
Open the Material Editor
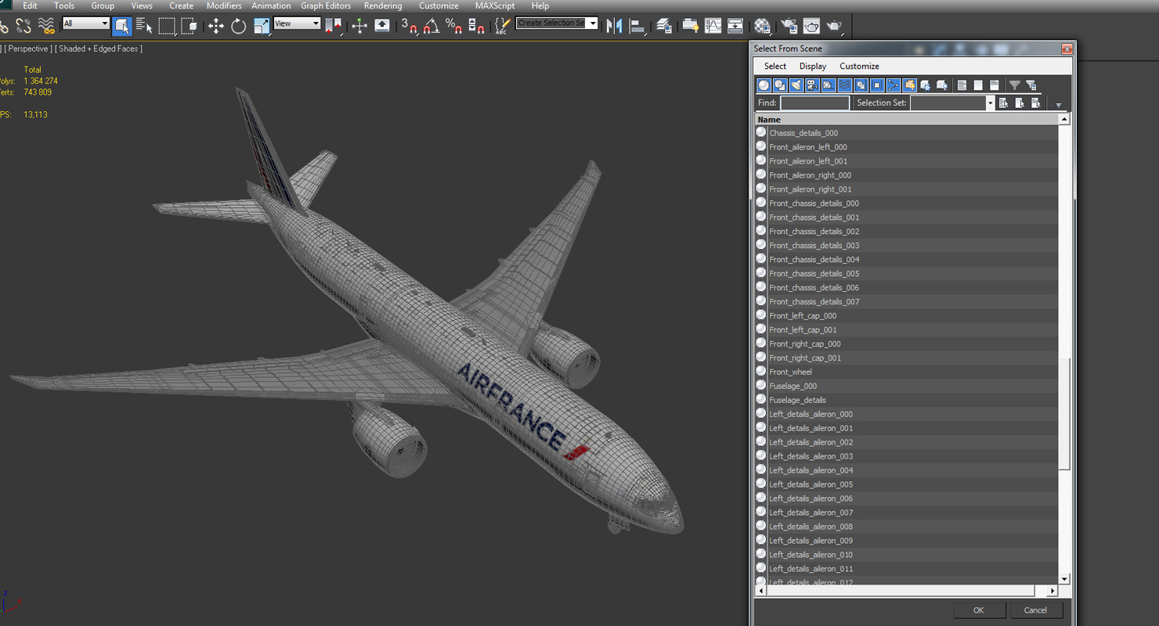(762, 26)
